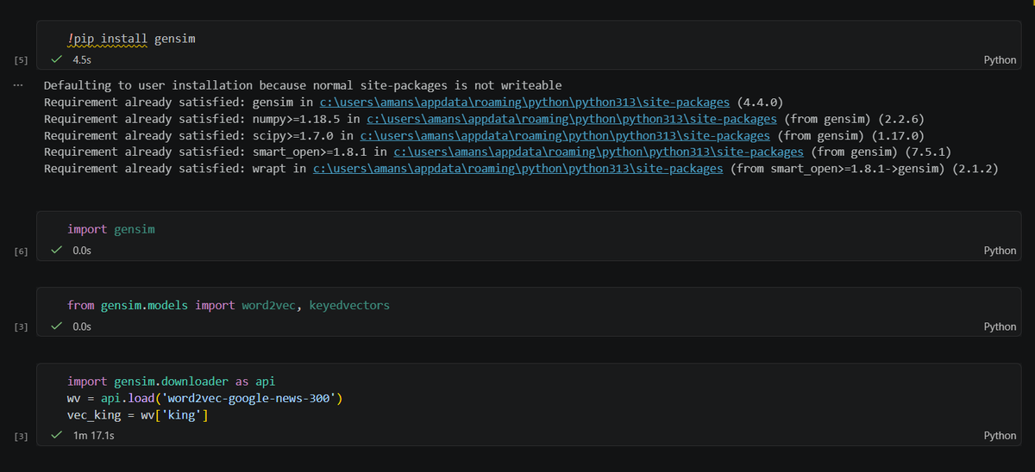Image resolution: width=1035 pixels, height=472 pixels.
Task: Click success checkmark of pip install cell
Action: click(x=57, y=60)
